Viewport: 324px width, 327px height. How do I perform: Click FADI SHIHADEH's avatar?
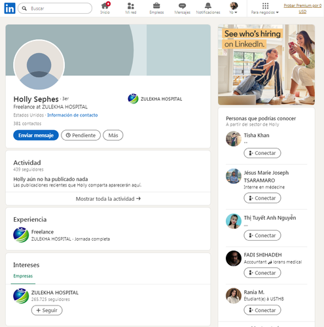point(234,258)
